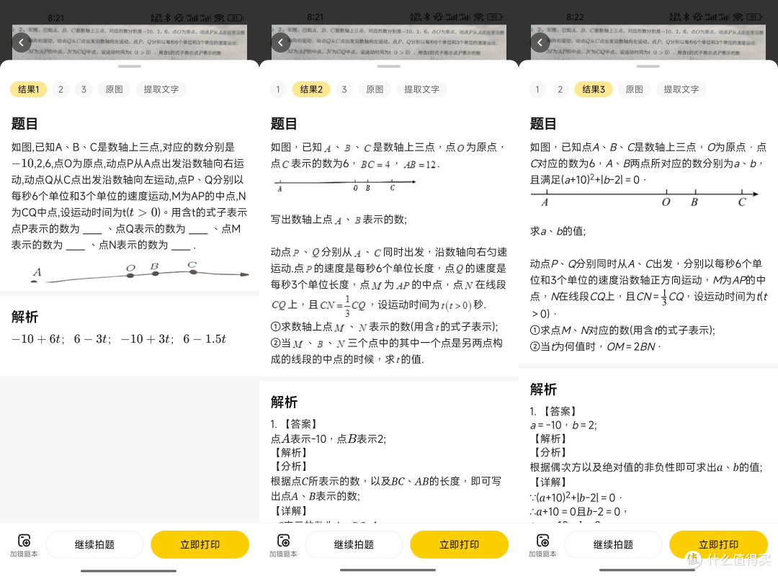
Task: Tap the sheet drag handle in the left screen
Action: pos(130,66)
